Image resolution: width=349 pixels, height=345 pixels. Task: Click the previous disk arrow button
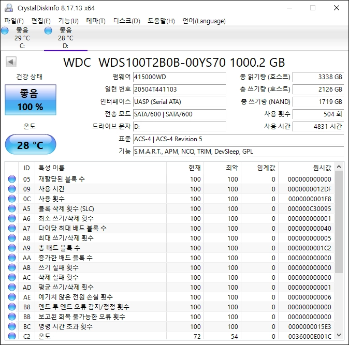click(11, 62)
